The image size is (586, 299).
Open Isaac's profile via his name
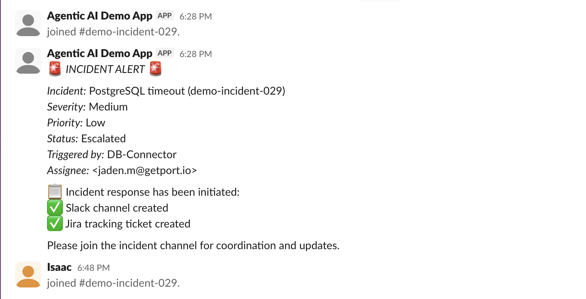click(59, 267)
